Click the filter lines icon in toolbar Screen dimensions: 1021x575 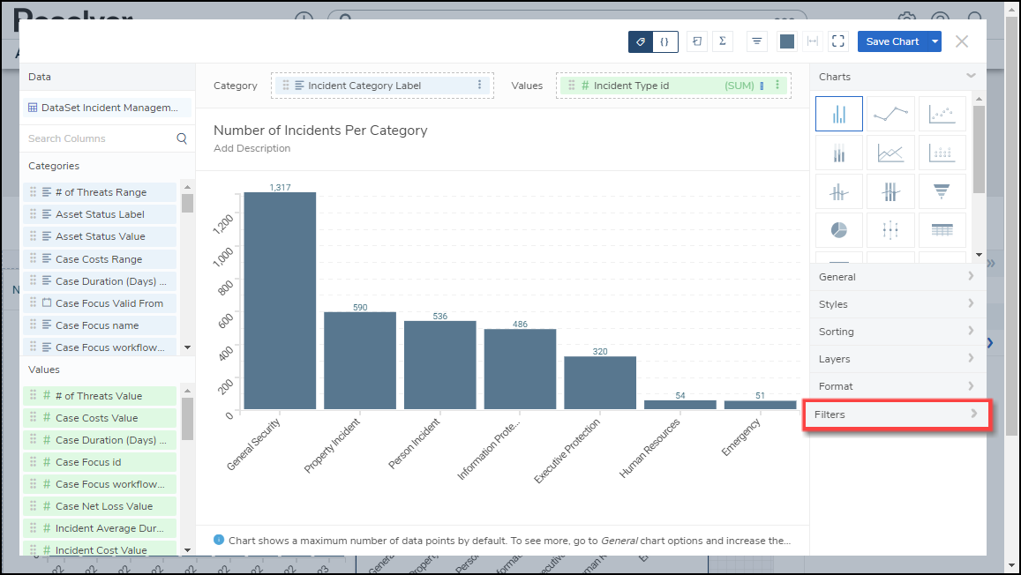pyautogui.click(x=757, y=41)
